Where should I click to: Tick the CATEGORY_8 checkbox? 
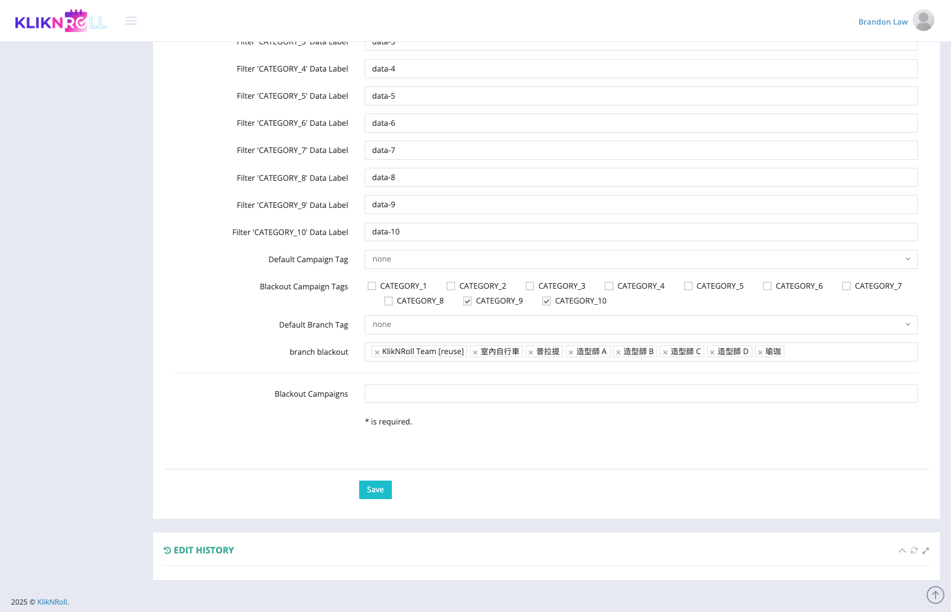[388, 301]
